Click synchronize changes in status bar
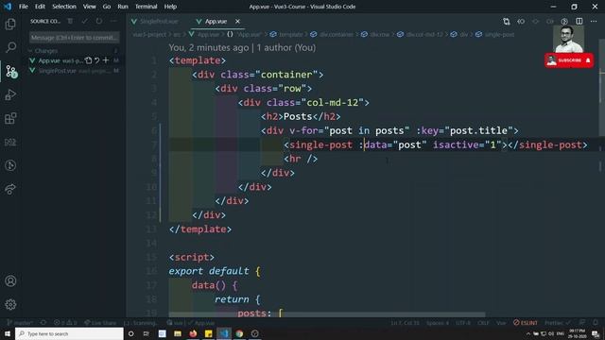This screenshot has width=605, height=340. 43,323
